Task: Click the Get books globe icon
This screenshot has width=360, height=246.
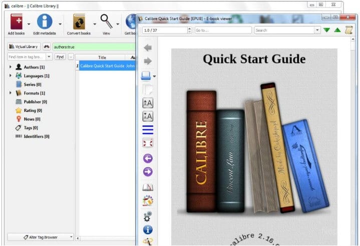Action: click(x=131, y=21)
